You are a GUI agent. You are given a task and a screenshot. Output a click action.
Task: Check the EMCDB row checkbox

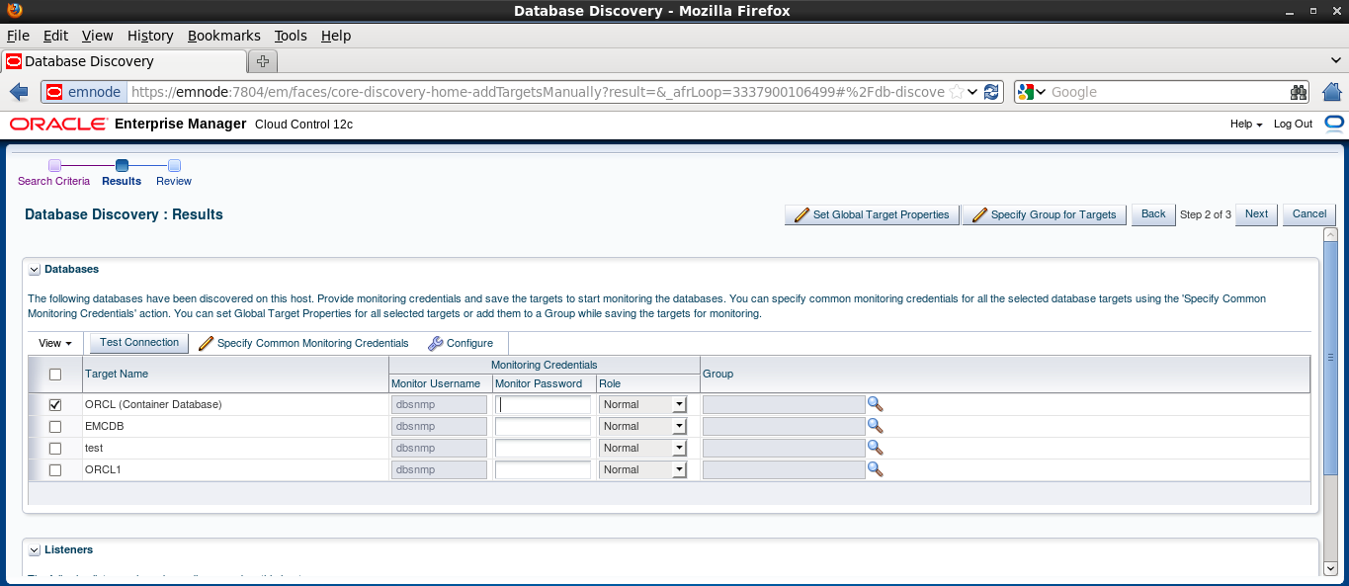55,427
